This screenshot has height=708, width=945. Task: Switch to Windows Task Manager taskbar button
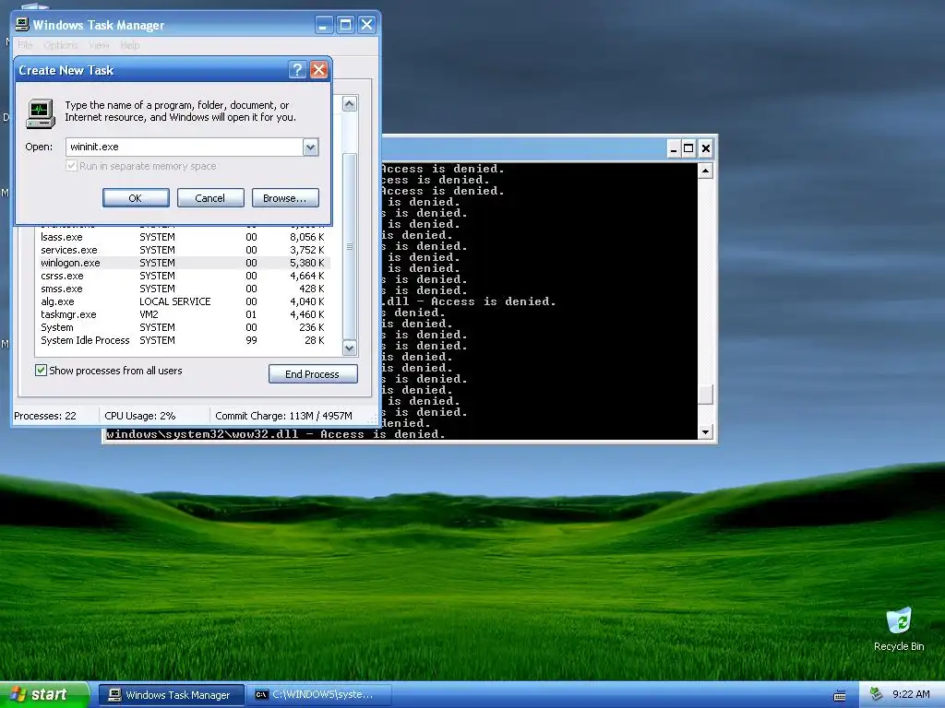(172, 695)
